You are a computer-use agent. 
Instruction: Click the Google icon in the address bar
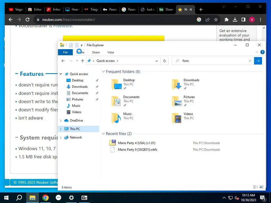(199, 20)
